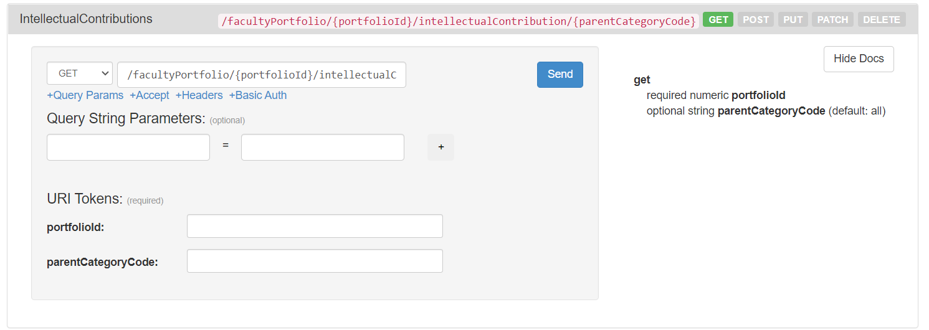Switch to the POST method badge
The image size is (929, 330).
click(x=755, y=20)
